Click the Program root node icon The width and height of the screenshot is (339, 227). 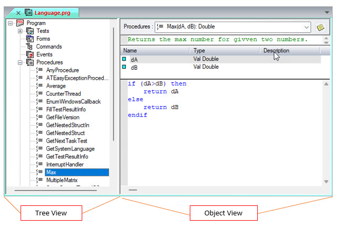click(x=21, y=23)
